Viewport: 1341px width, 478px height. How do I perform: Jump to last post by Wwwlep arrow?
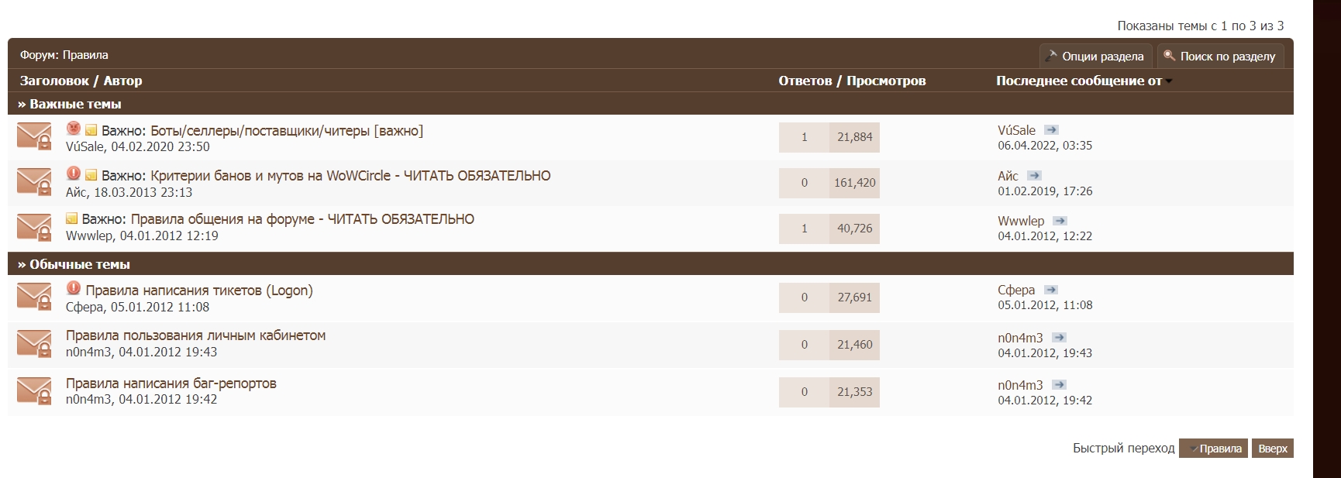pos(1060,221)
